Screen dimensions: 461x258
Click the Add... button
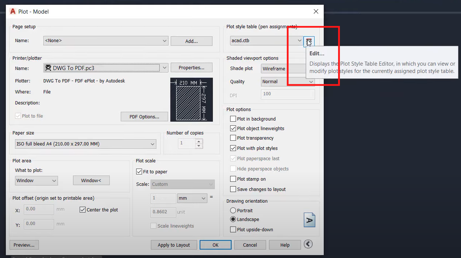point(192,41)
